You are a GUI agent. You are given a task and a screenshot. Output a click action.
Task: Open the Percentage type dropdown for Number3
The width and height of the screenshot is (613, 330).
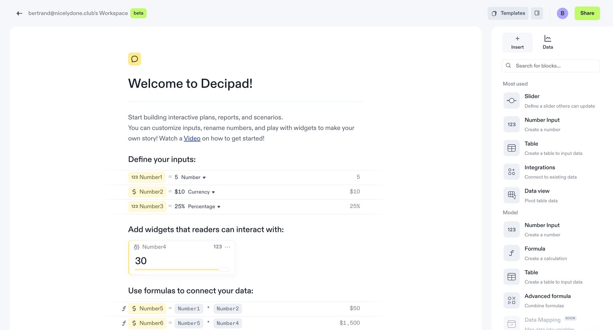click(204, 206)
